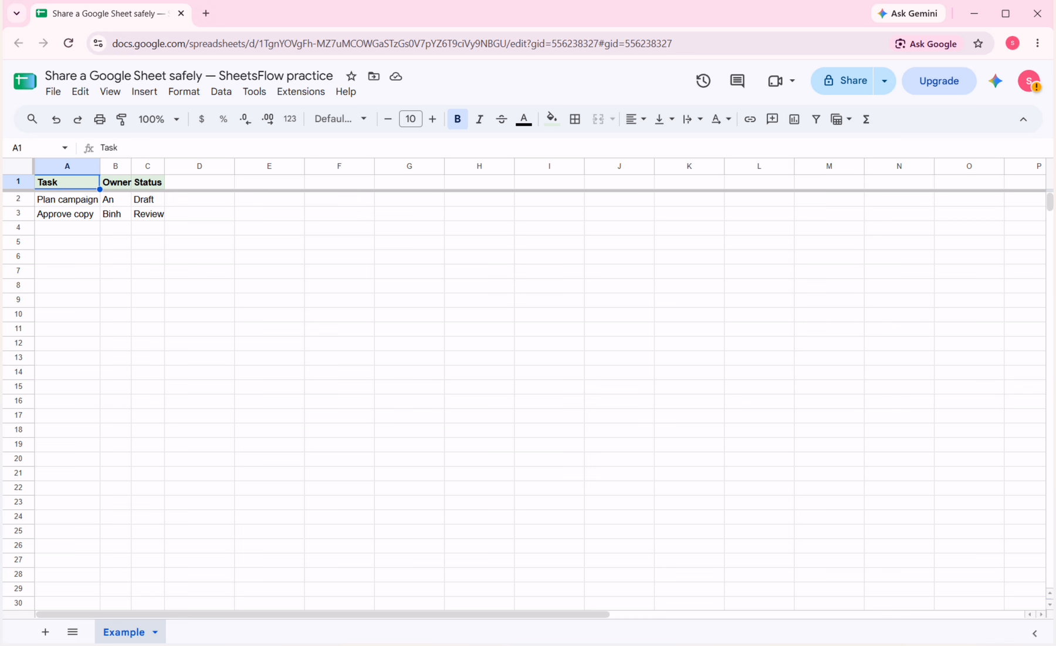Toggle bold formatting
Image resolution: width=1056 pixels, height=646 pixels.
(x=458, y=119)
